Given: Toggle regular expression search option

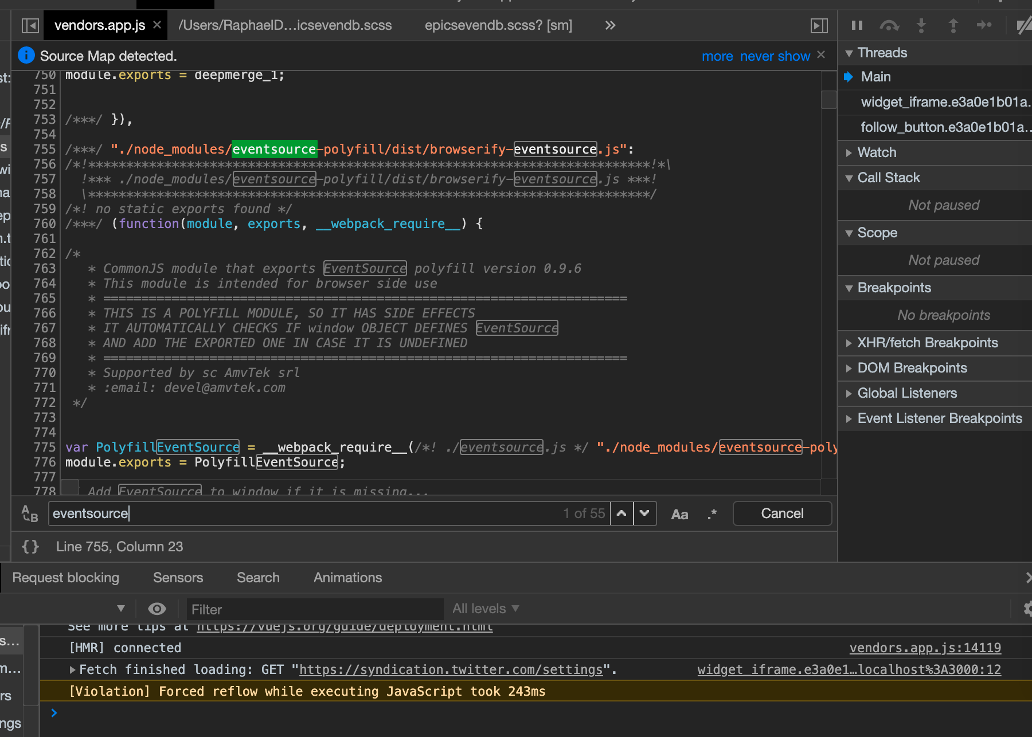Looking at the screenshot, I should click(x=712, y=514).
